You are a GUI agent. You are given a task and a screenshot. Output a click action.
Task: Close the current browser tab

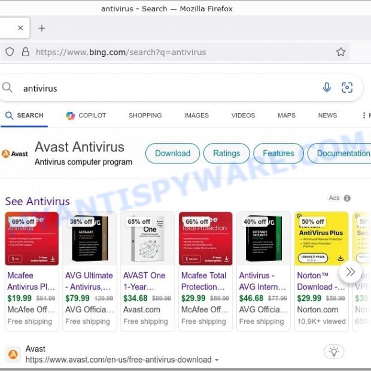pos(20,28)
